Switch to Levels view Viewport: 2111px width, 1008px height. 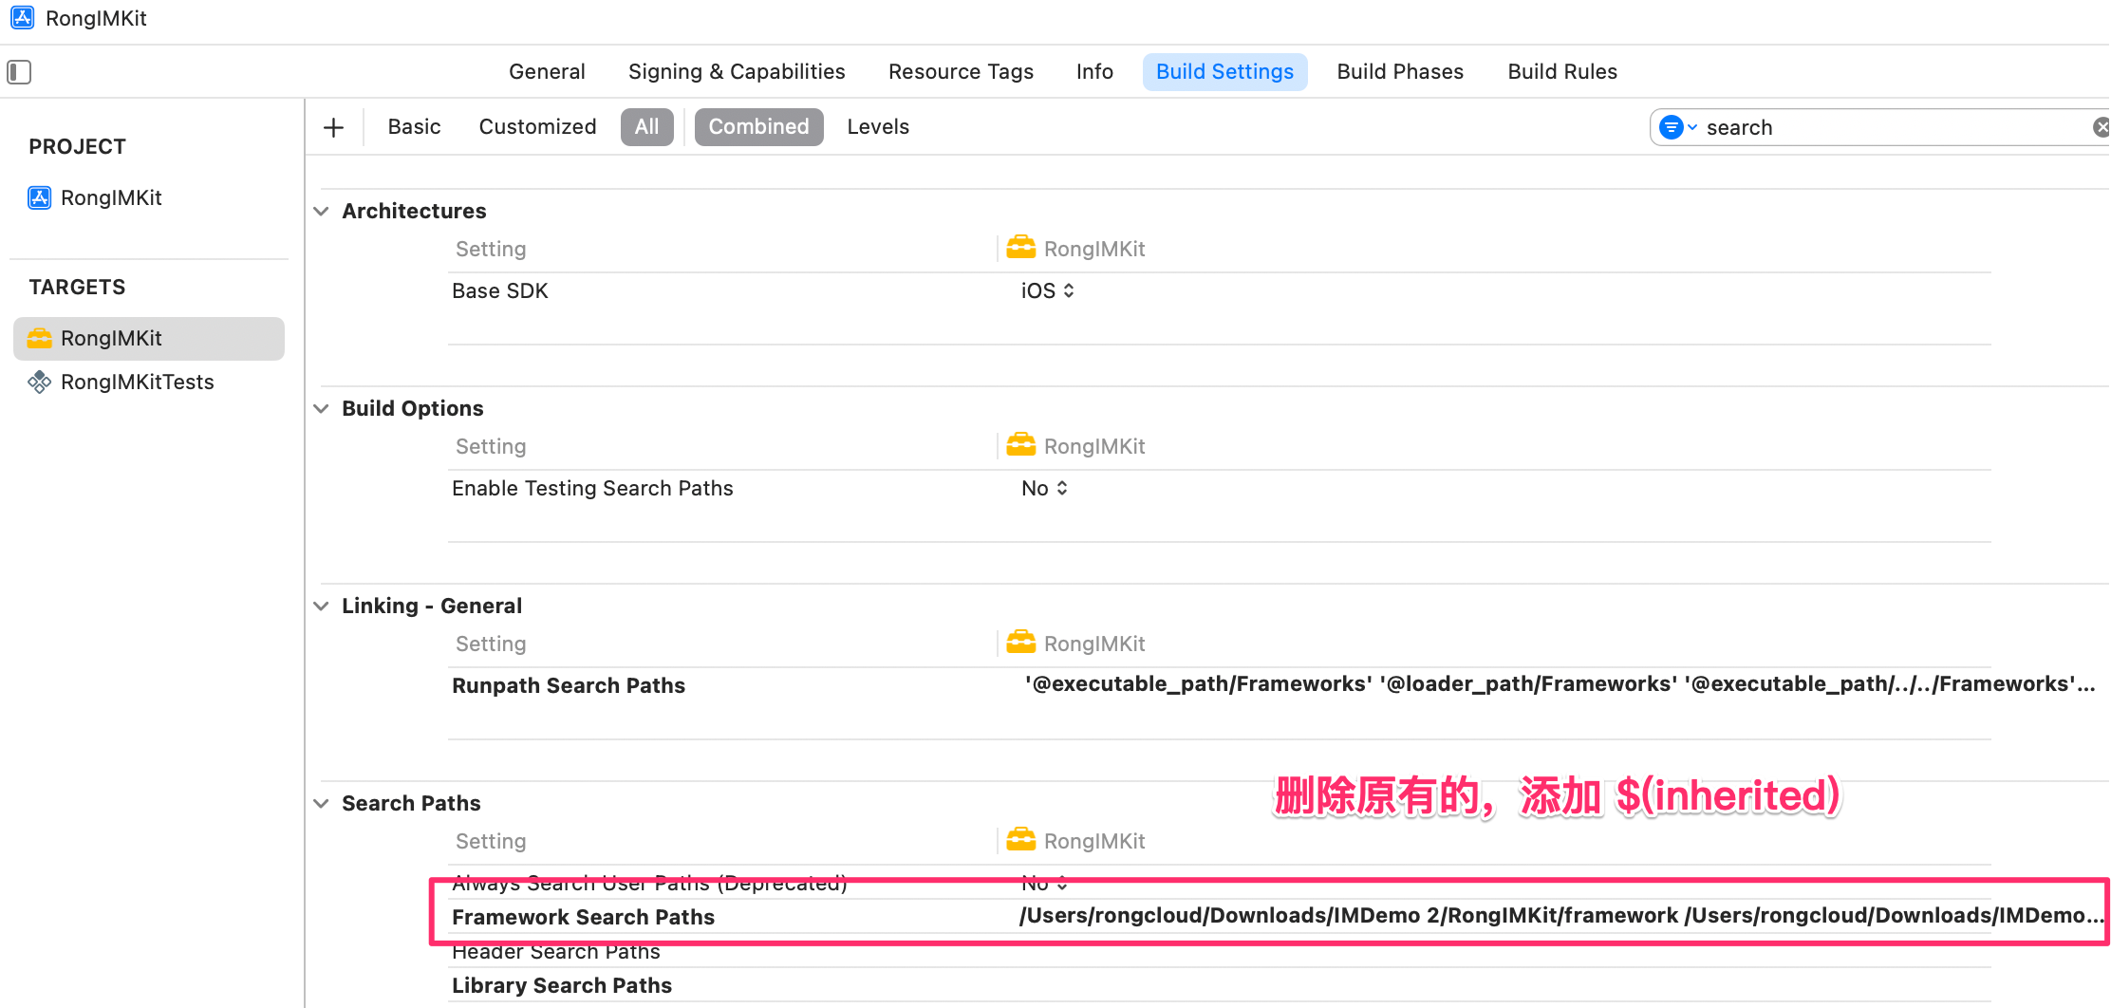(x=878, y=127)
